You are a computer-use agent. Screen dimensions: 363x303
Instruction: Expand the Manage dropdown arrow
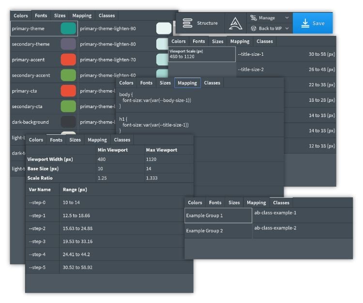pos(287,17)
